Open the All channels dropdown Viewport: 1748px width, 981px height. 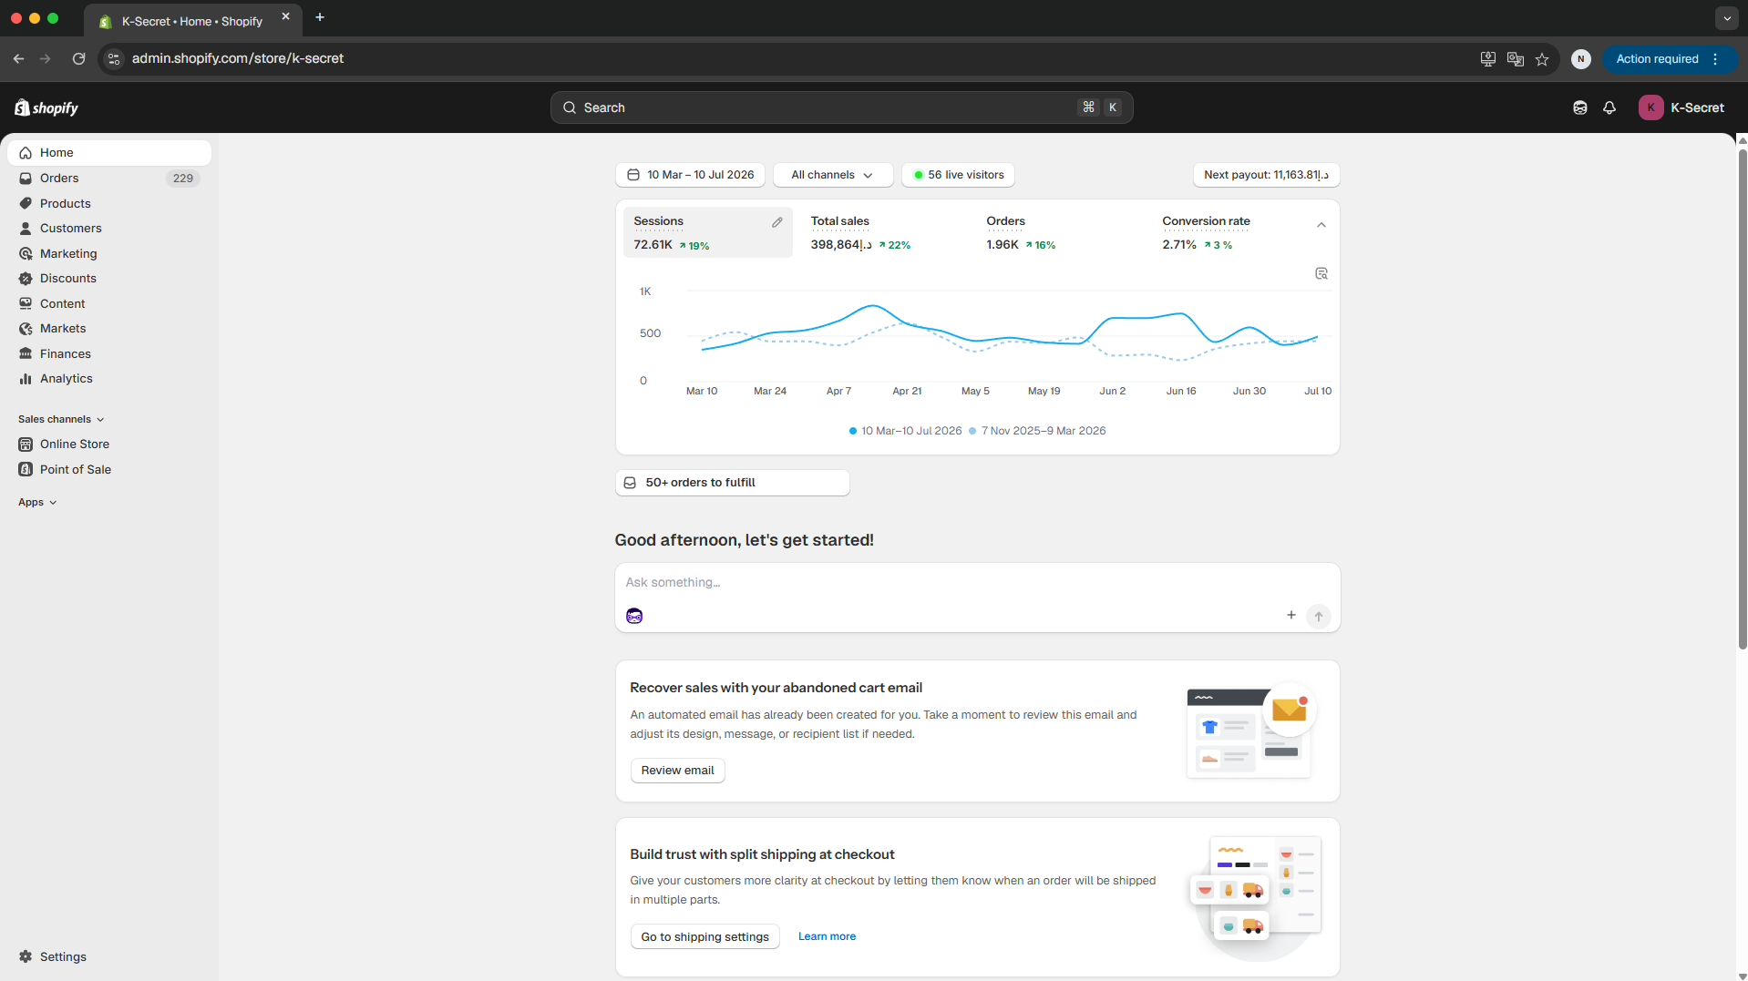[832, 175]
